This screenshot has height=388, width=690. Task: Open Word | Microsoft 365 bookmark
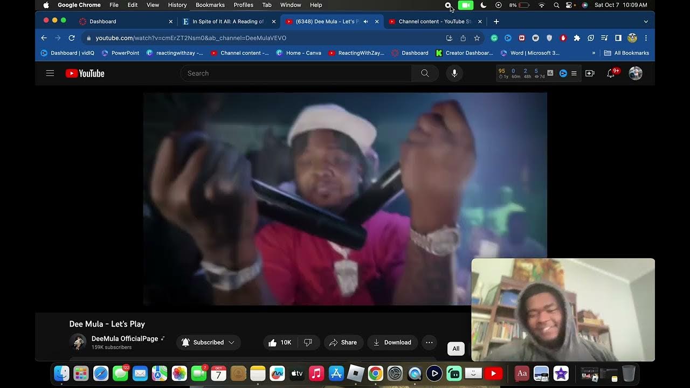click(x=530, y=53)
